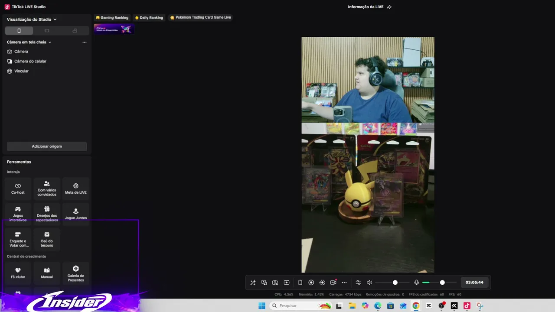Switch to the dual-screen layout tab
Image resolution: width=555 pixels, height=312 pixels.
click(75, 31)
